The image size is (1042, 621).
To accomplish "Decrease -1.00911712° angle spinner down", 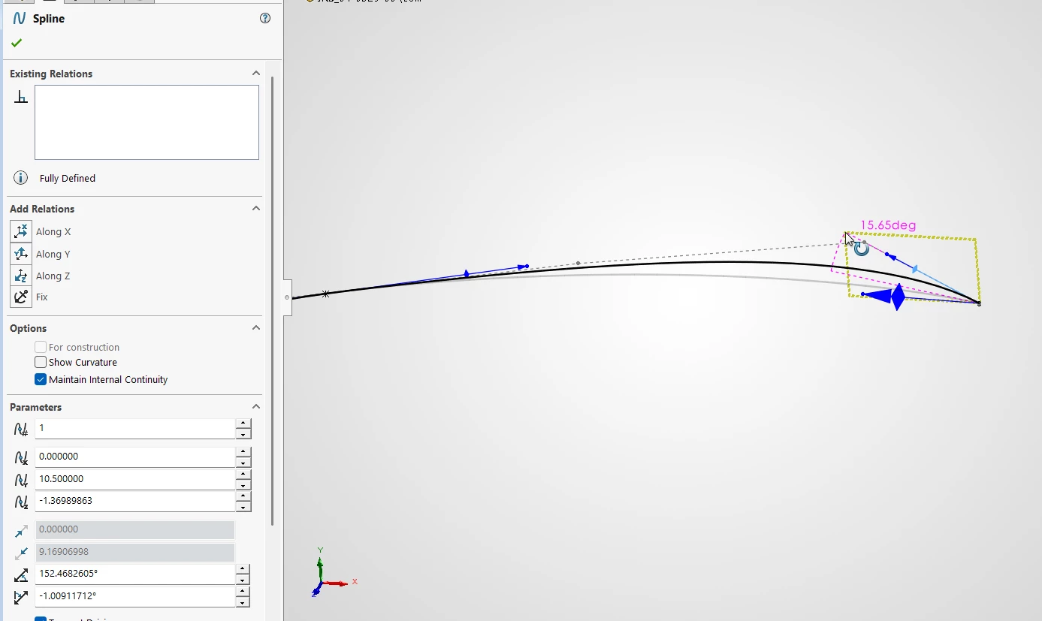I will click(243, 602).
